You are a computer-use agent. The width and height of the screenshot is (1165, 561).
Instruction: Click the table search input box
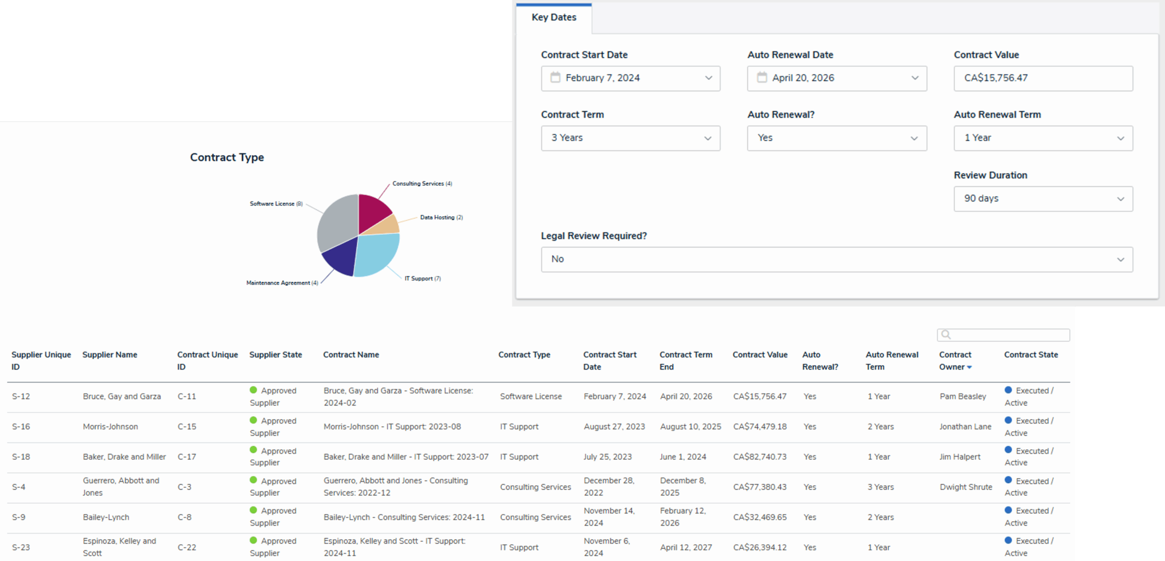(x=1008, y=335)
